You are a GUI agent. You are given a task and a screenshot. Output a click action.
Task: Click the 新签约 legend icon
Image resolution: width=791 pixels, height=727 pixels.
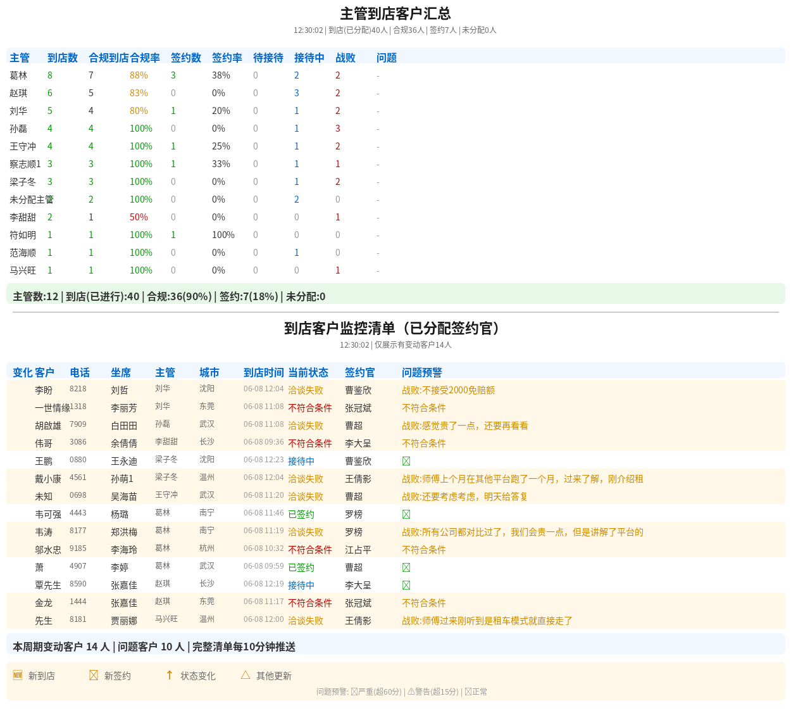pos(94,675)
